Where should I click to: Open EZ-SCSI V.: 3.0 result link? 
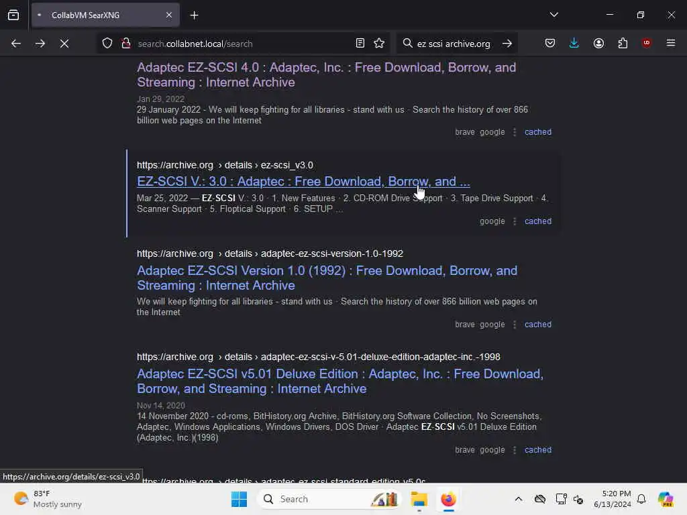[x=303, y=181]
